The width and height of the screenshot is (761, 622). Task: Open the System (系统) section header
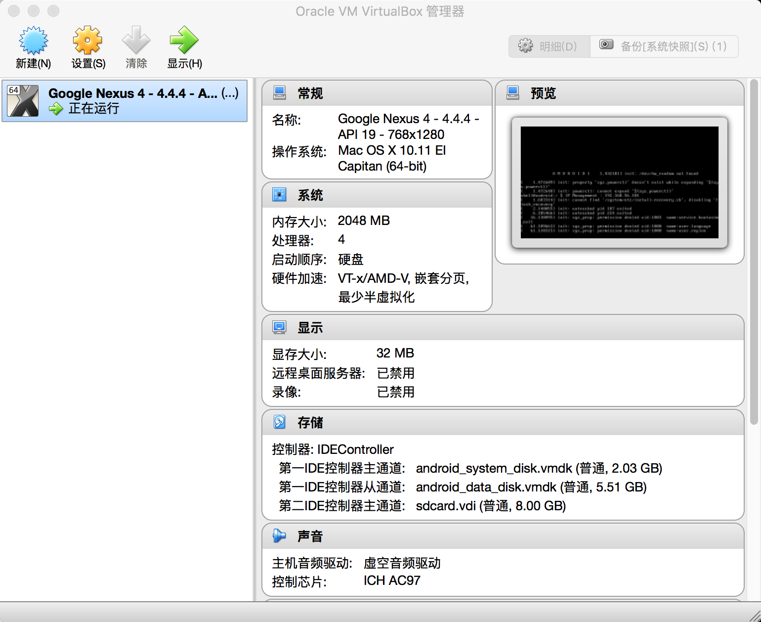377,195
